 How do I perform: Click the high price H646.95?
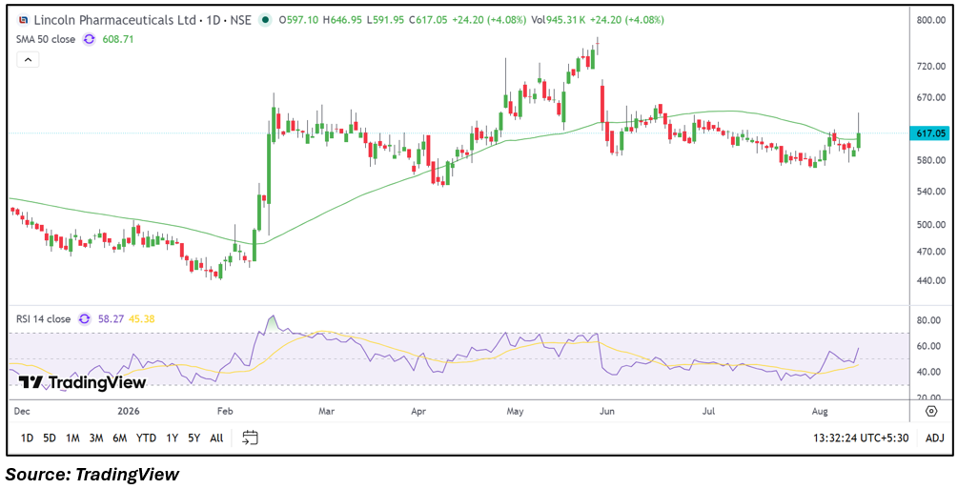click(x=344, y=20)
